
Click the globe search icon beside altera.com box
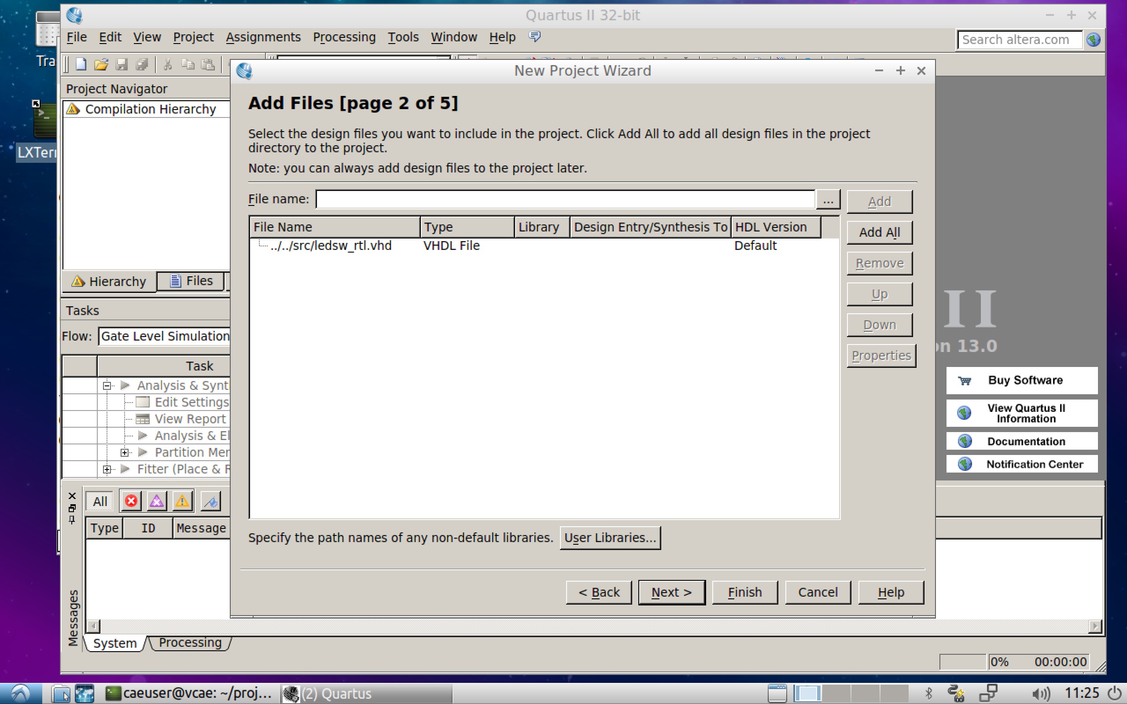(1093, 40)
